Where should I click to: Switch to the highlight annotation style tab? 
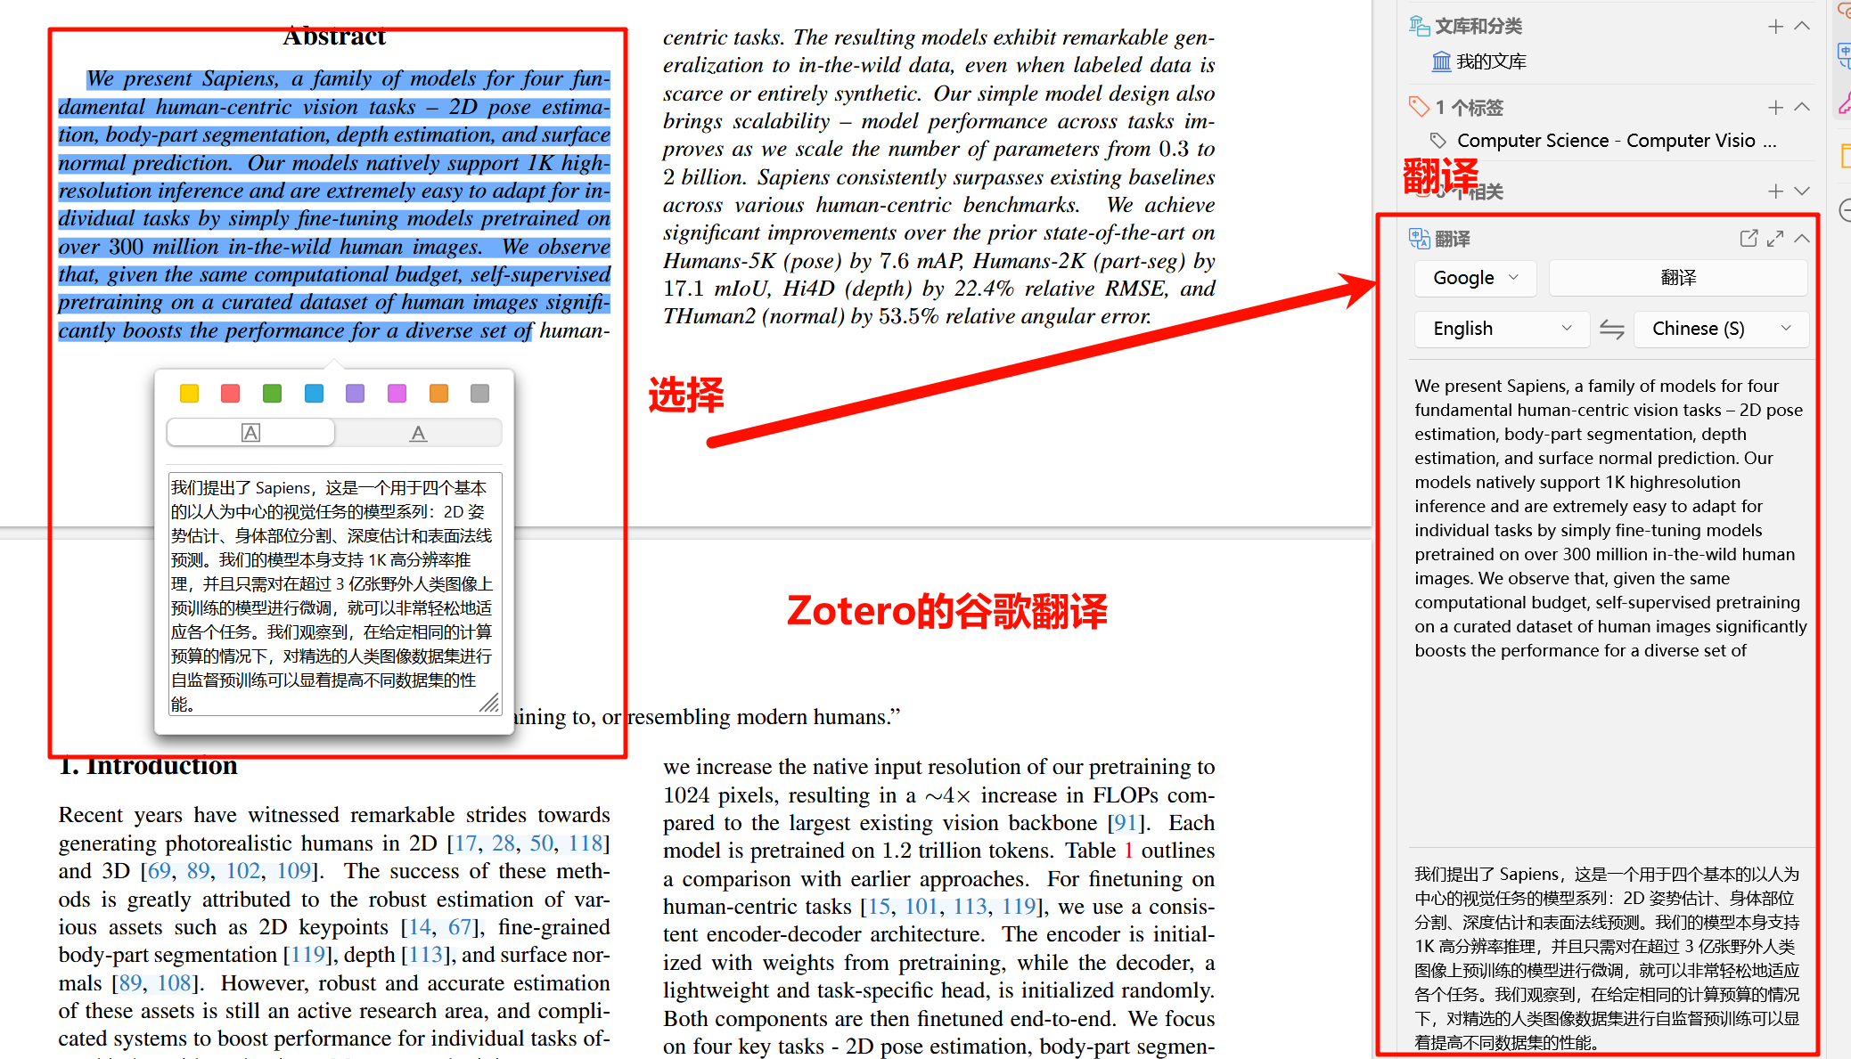[250, 432]
